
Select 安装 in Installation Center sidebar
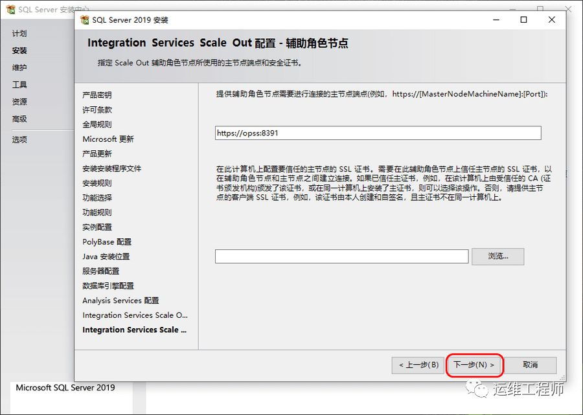pyautogui.click(x=19, y=50)
